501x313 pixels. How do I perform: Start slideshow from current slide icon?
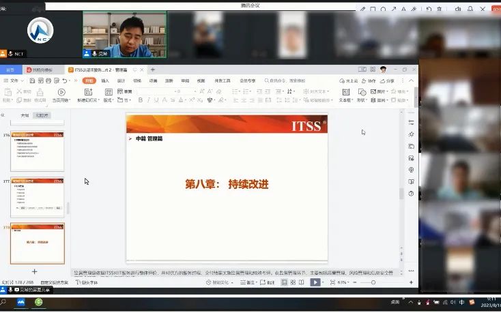61,92
